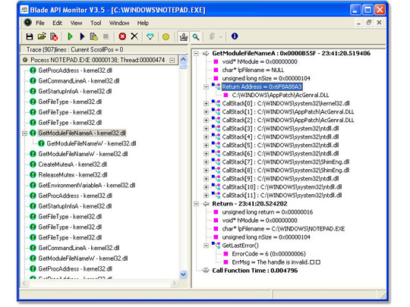The height and width of the screenshot is (307, 410).
Task: Open the dropdown arrow beside dollar icon
Action: [221, 37]
